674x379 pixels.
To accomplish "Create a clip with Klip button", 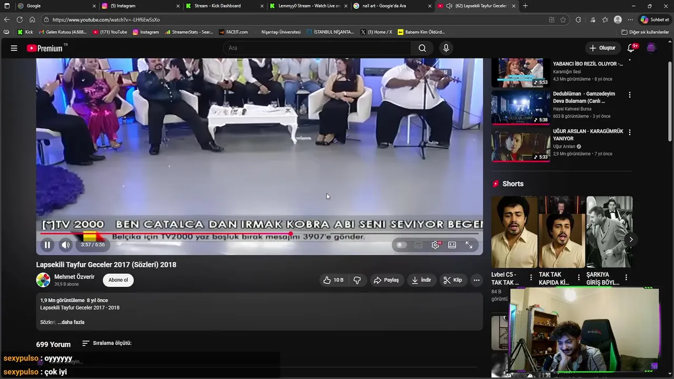I will click(x=453, y=280).
